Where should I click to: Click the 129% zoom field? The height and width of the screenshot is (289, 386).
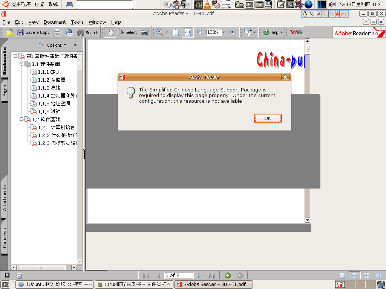[213, 32]
